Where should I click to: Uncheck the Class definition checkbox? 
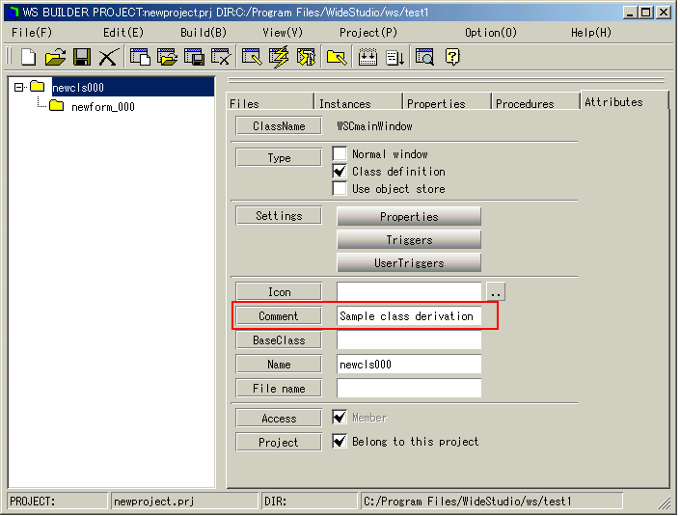click(x=340, y=172)
